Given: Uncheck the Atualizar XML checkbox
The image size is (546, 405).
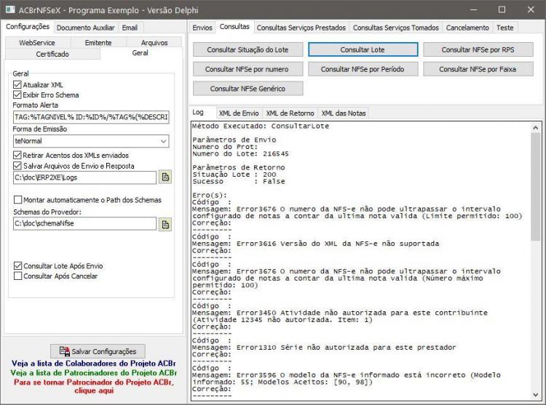Looking at the screenshot, I should point(17,84).
